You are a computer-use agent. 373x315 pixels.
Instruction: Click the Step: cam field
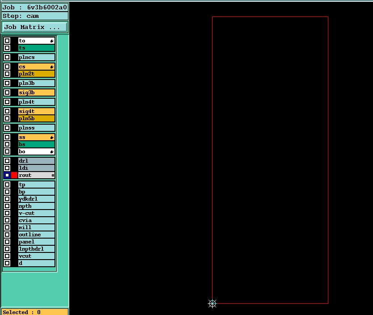pyautogui.click(x=35, y=16)
